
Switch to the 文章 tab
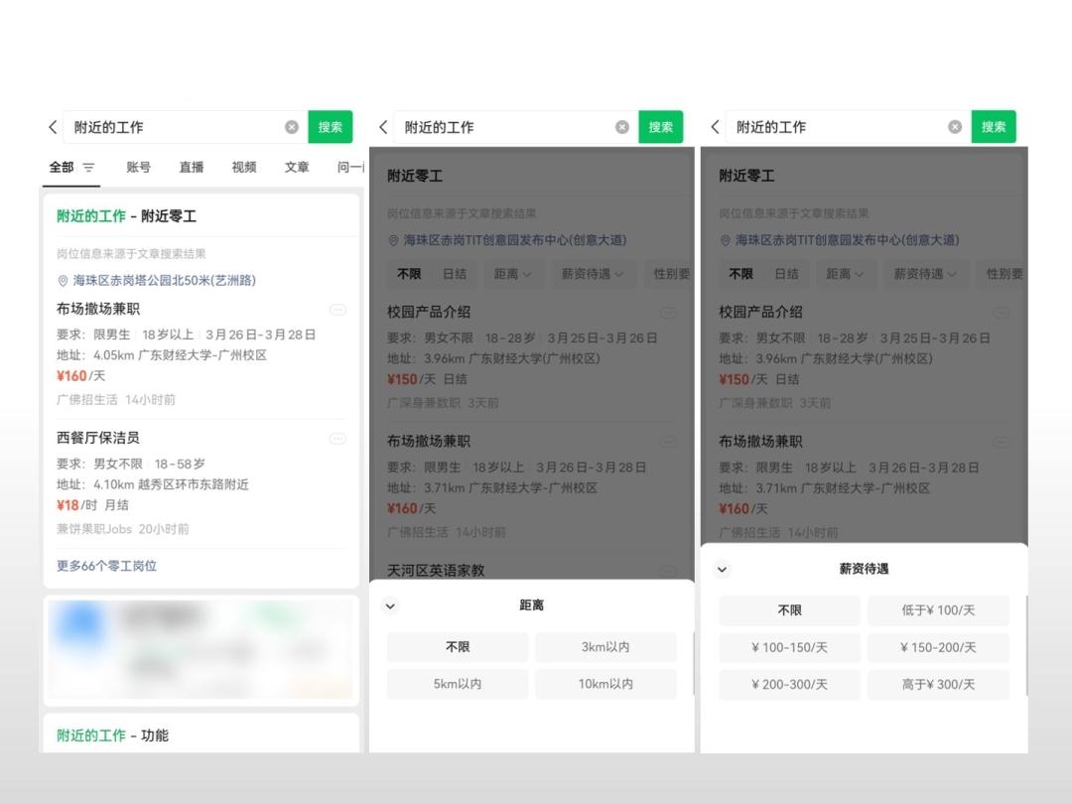tap(297, 168)
